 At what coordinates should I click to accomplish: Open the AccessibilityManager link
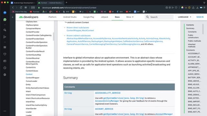[107, 101]
